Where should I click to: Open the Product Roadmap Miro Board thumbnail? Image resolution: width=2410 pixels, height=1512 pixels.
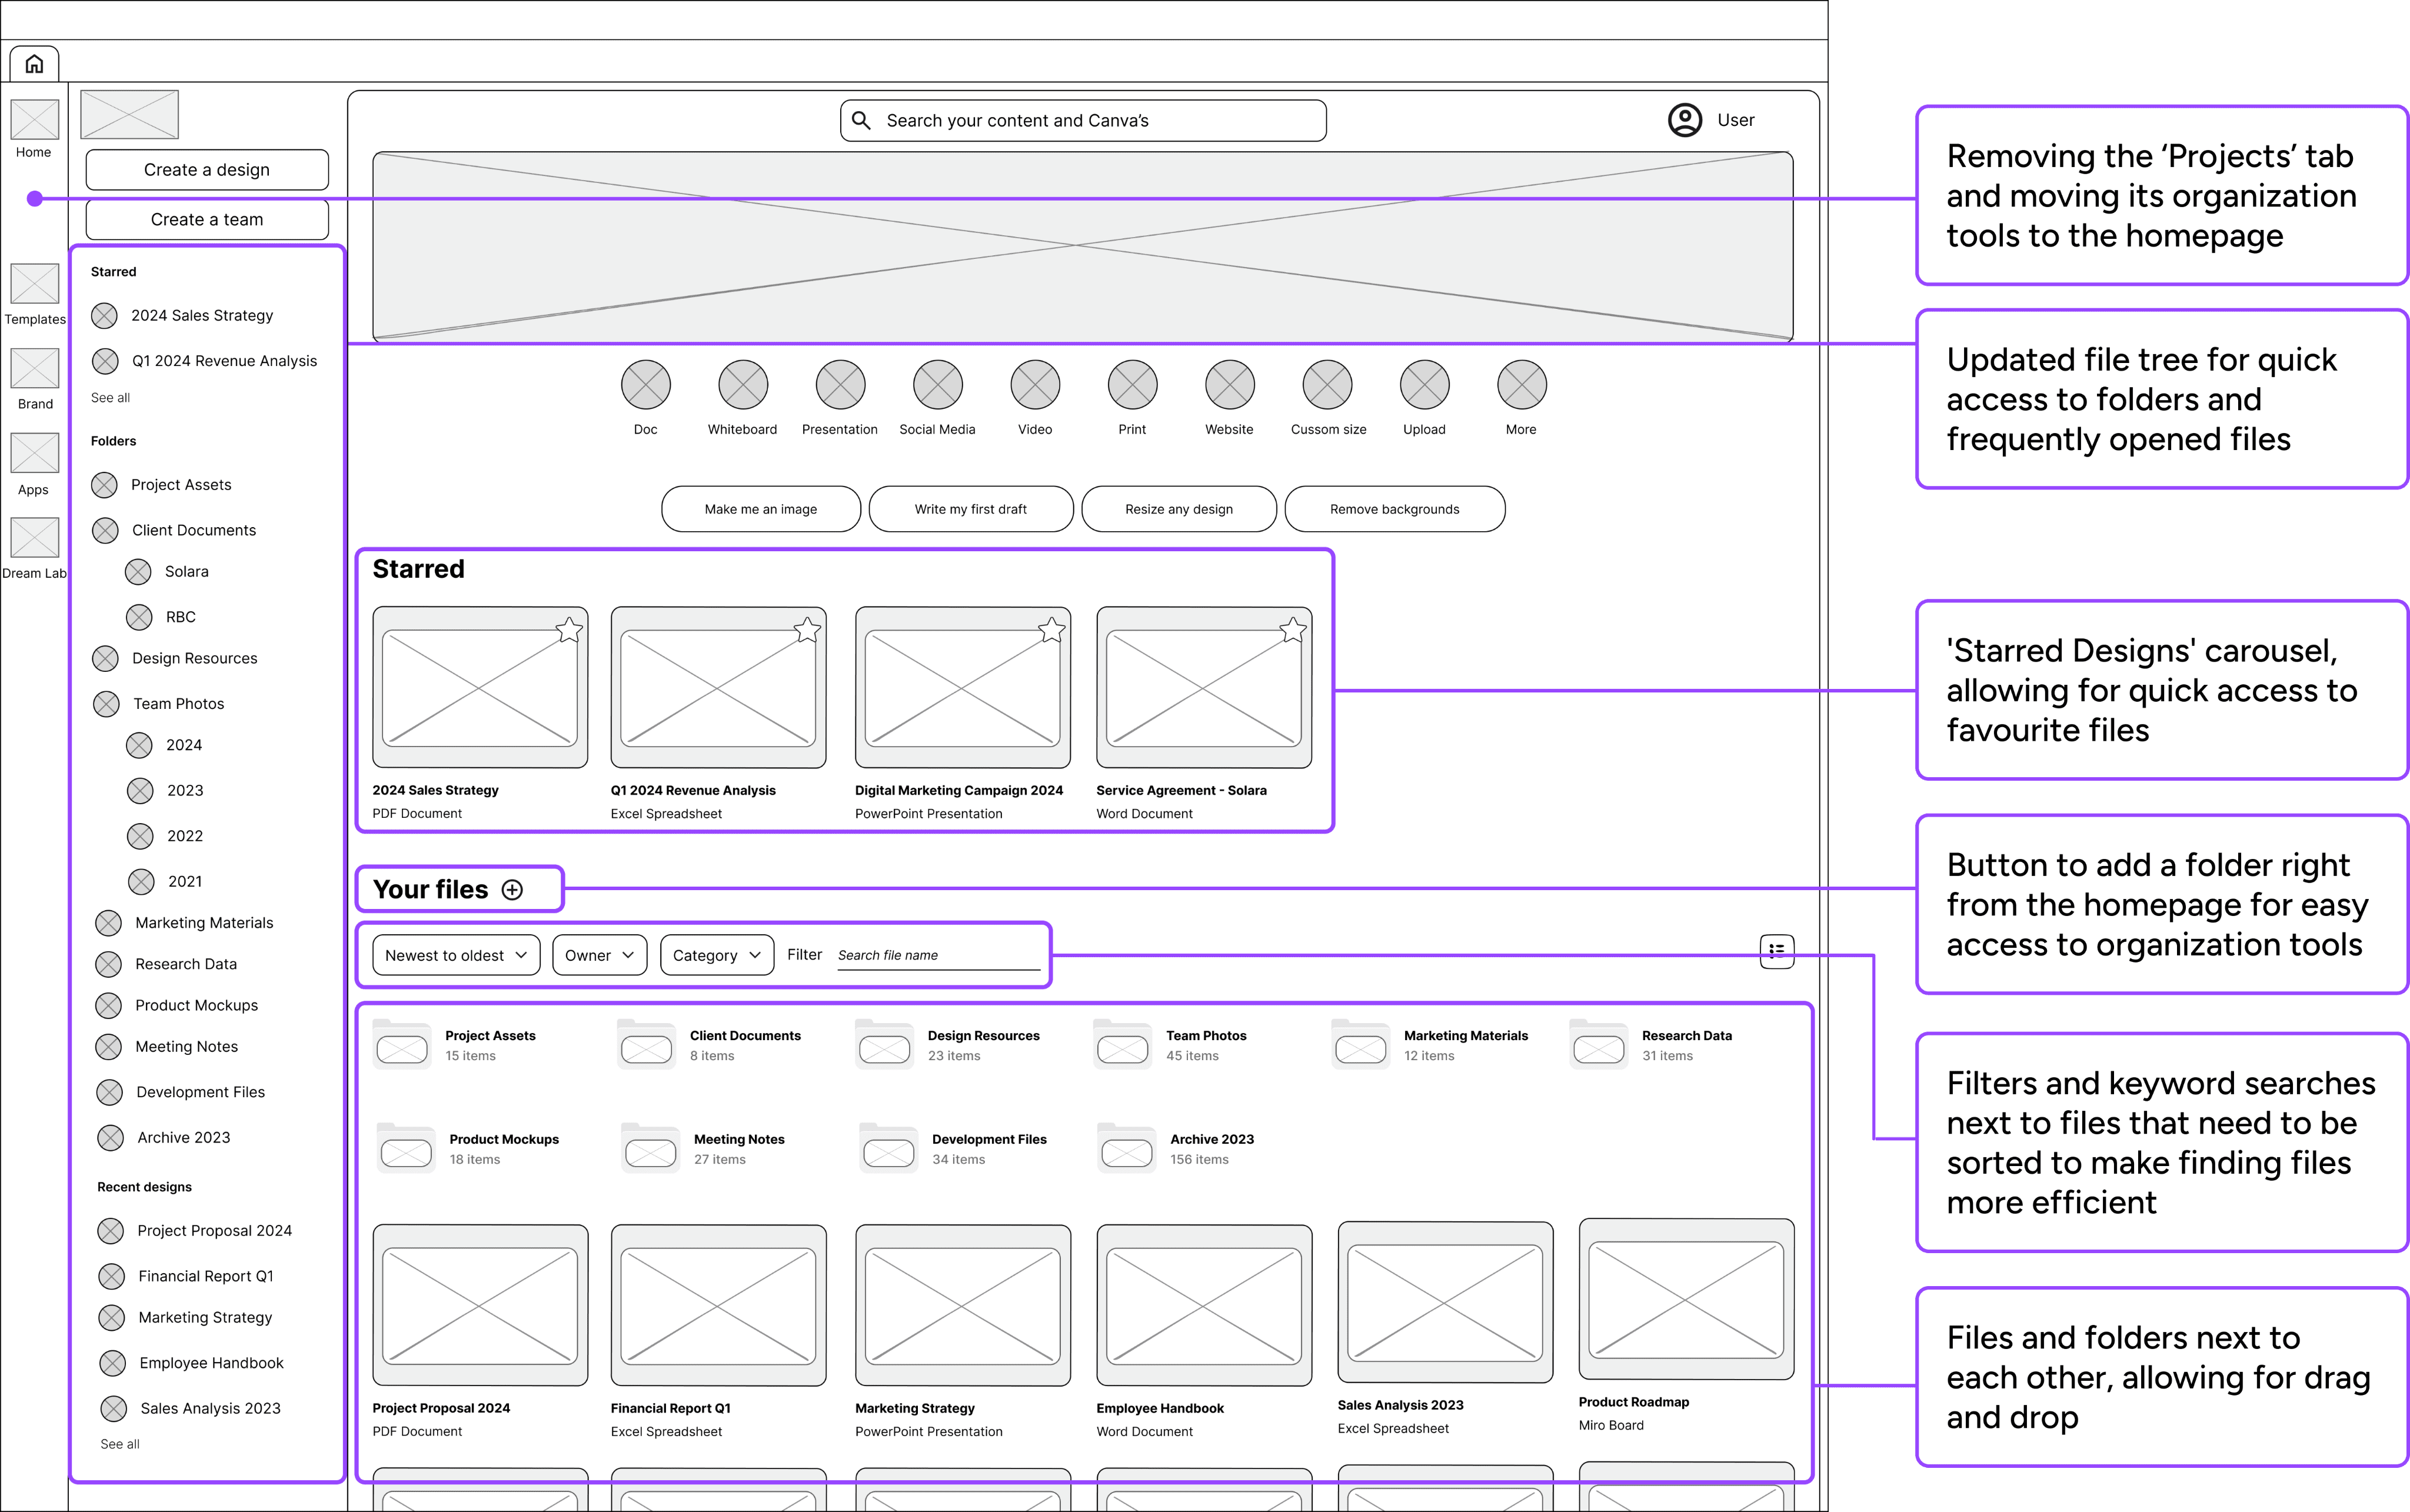tap(1686, 1299)
